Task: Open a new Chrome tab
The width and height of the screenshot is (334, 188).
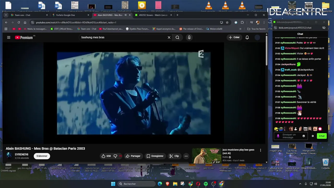Action: (177, 15)
